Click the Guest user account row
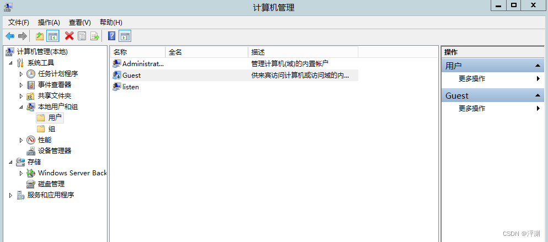Screen dimensions: 548x242 [234, 75]
